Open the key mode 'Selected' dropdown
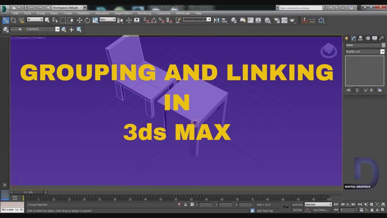Viewport: 387px width, 218px height. [x=318, y=204]
